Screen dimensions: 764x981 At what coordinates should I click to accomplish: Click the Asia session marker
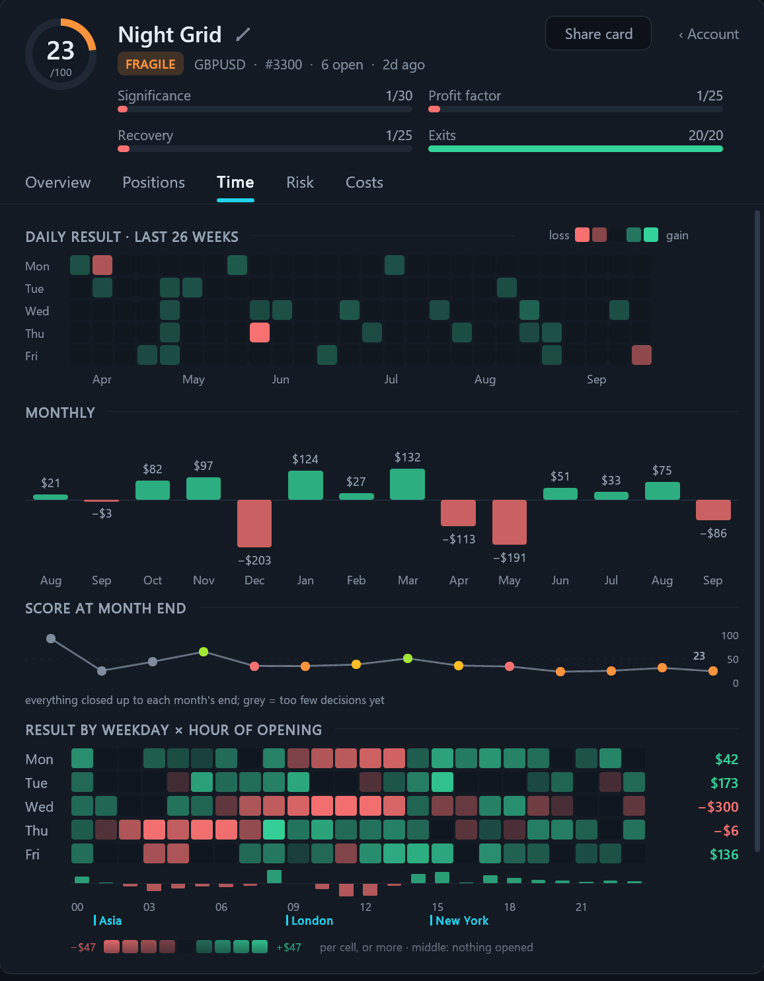(x=108, y=920)
